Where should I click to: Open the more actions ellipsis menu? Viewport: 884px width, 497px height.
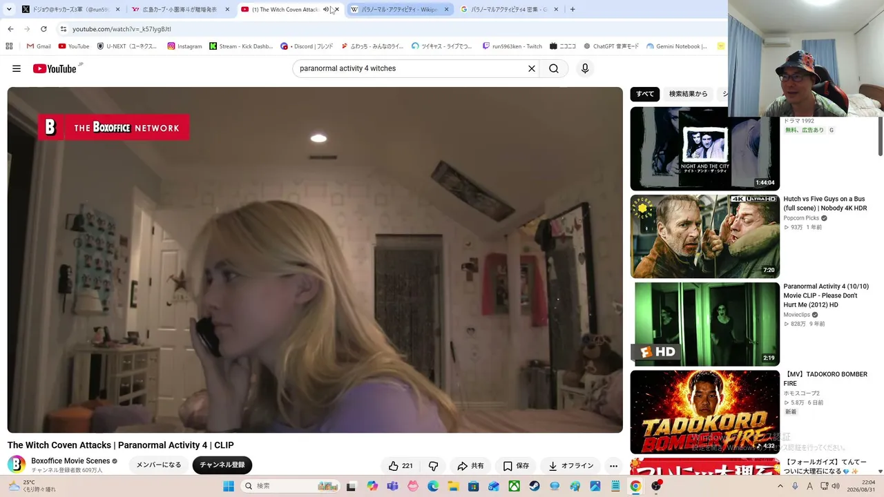click(613, 466)
